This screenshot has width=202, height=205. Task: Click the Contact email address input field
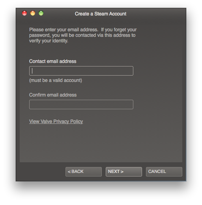(81, 71)
